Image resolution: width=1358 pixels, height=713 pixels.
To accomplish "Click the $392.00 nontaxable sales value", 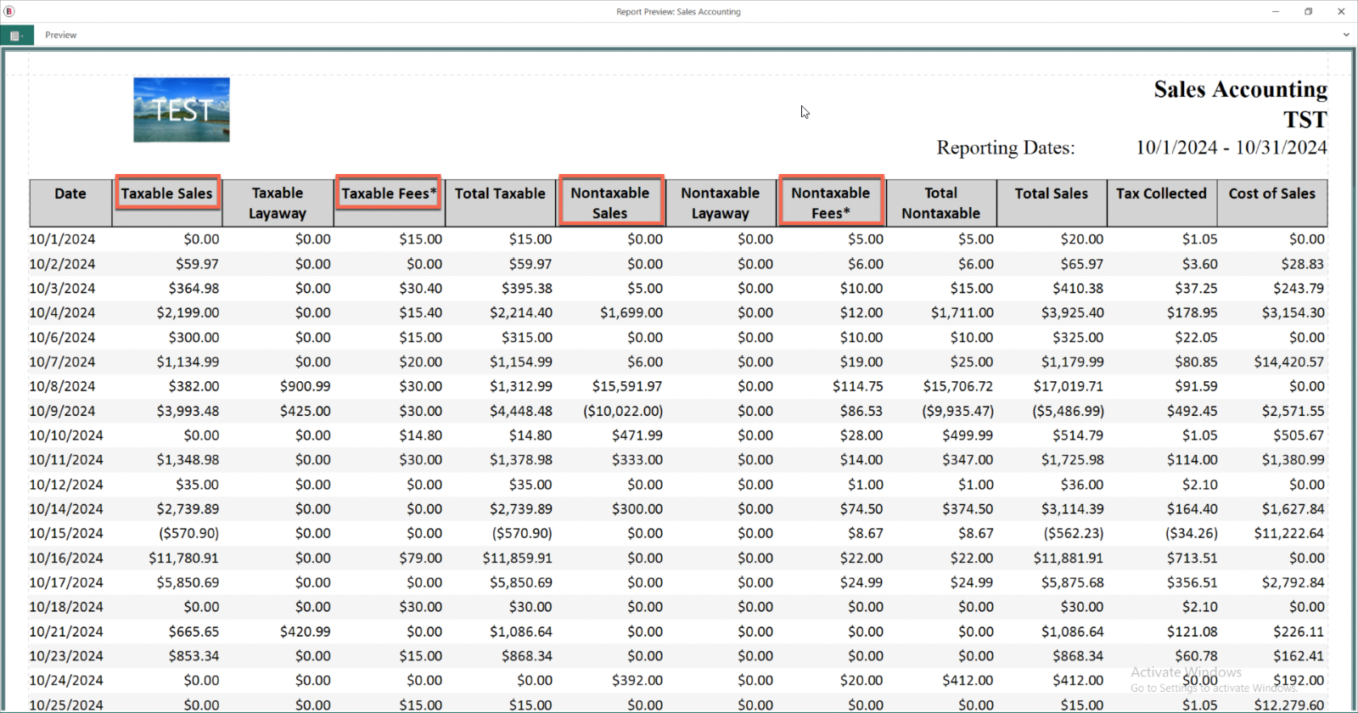I will (x=637, y=681).
